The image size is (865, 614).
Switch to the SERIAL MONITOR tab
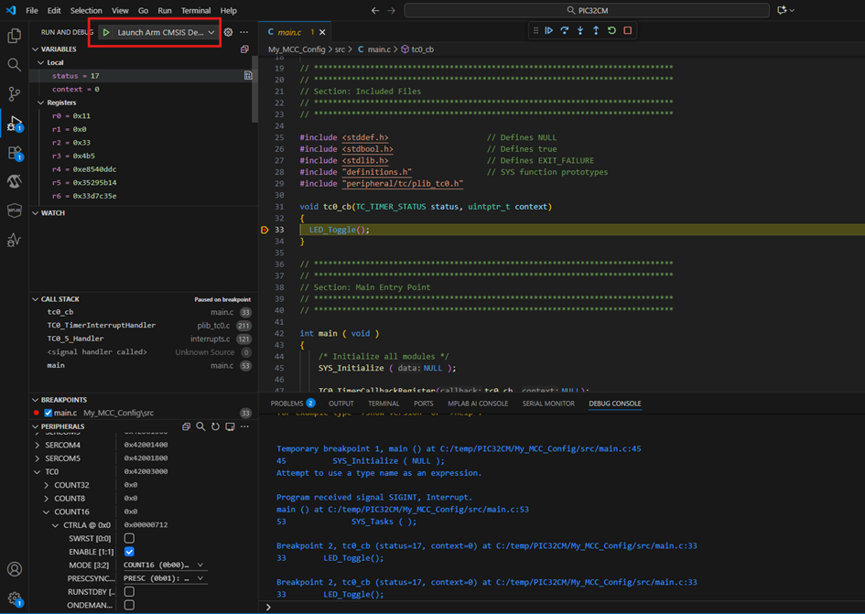[x=547, y=403]
